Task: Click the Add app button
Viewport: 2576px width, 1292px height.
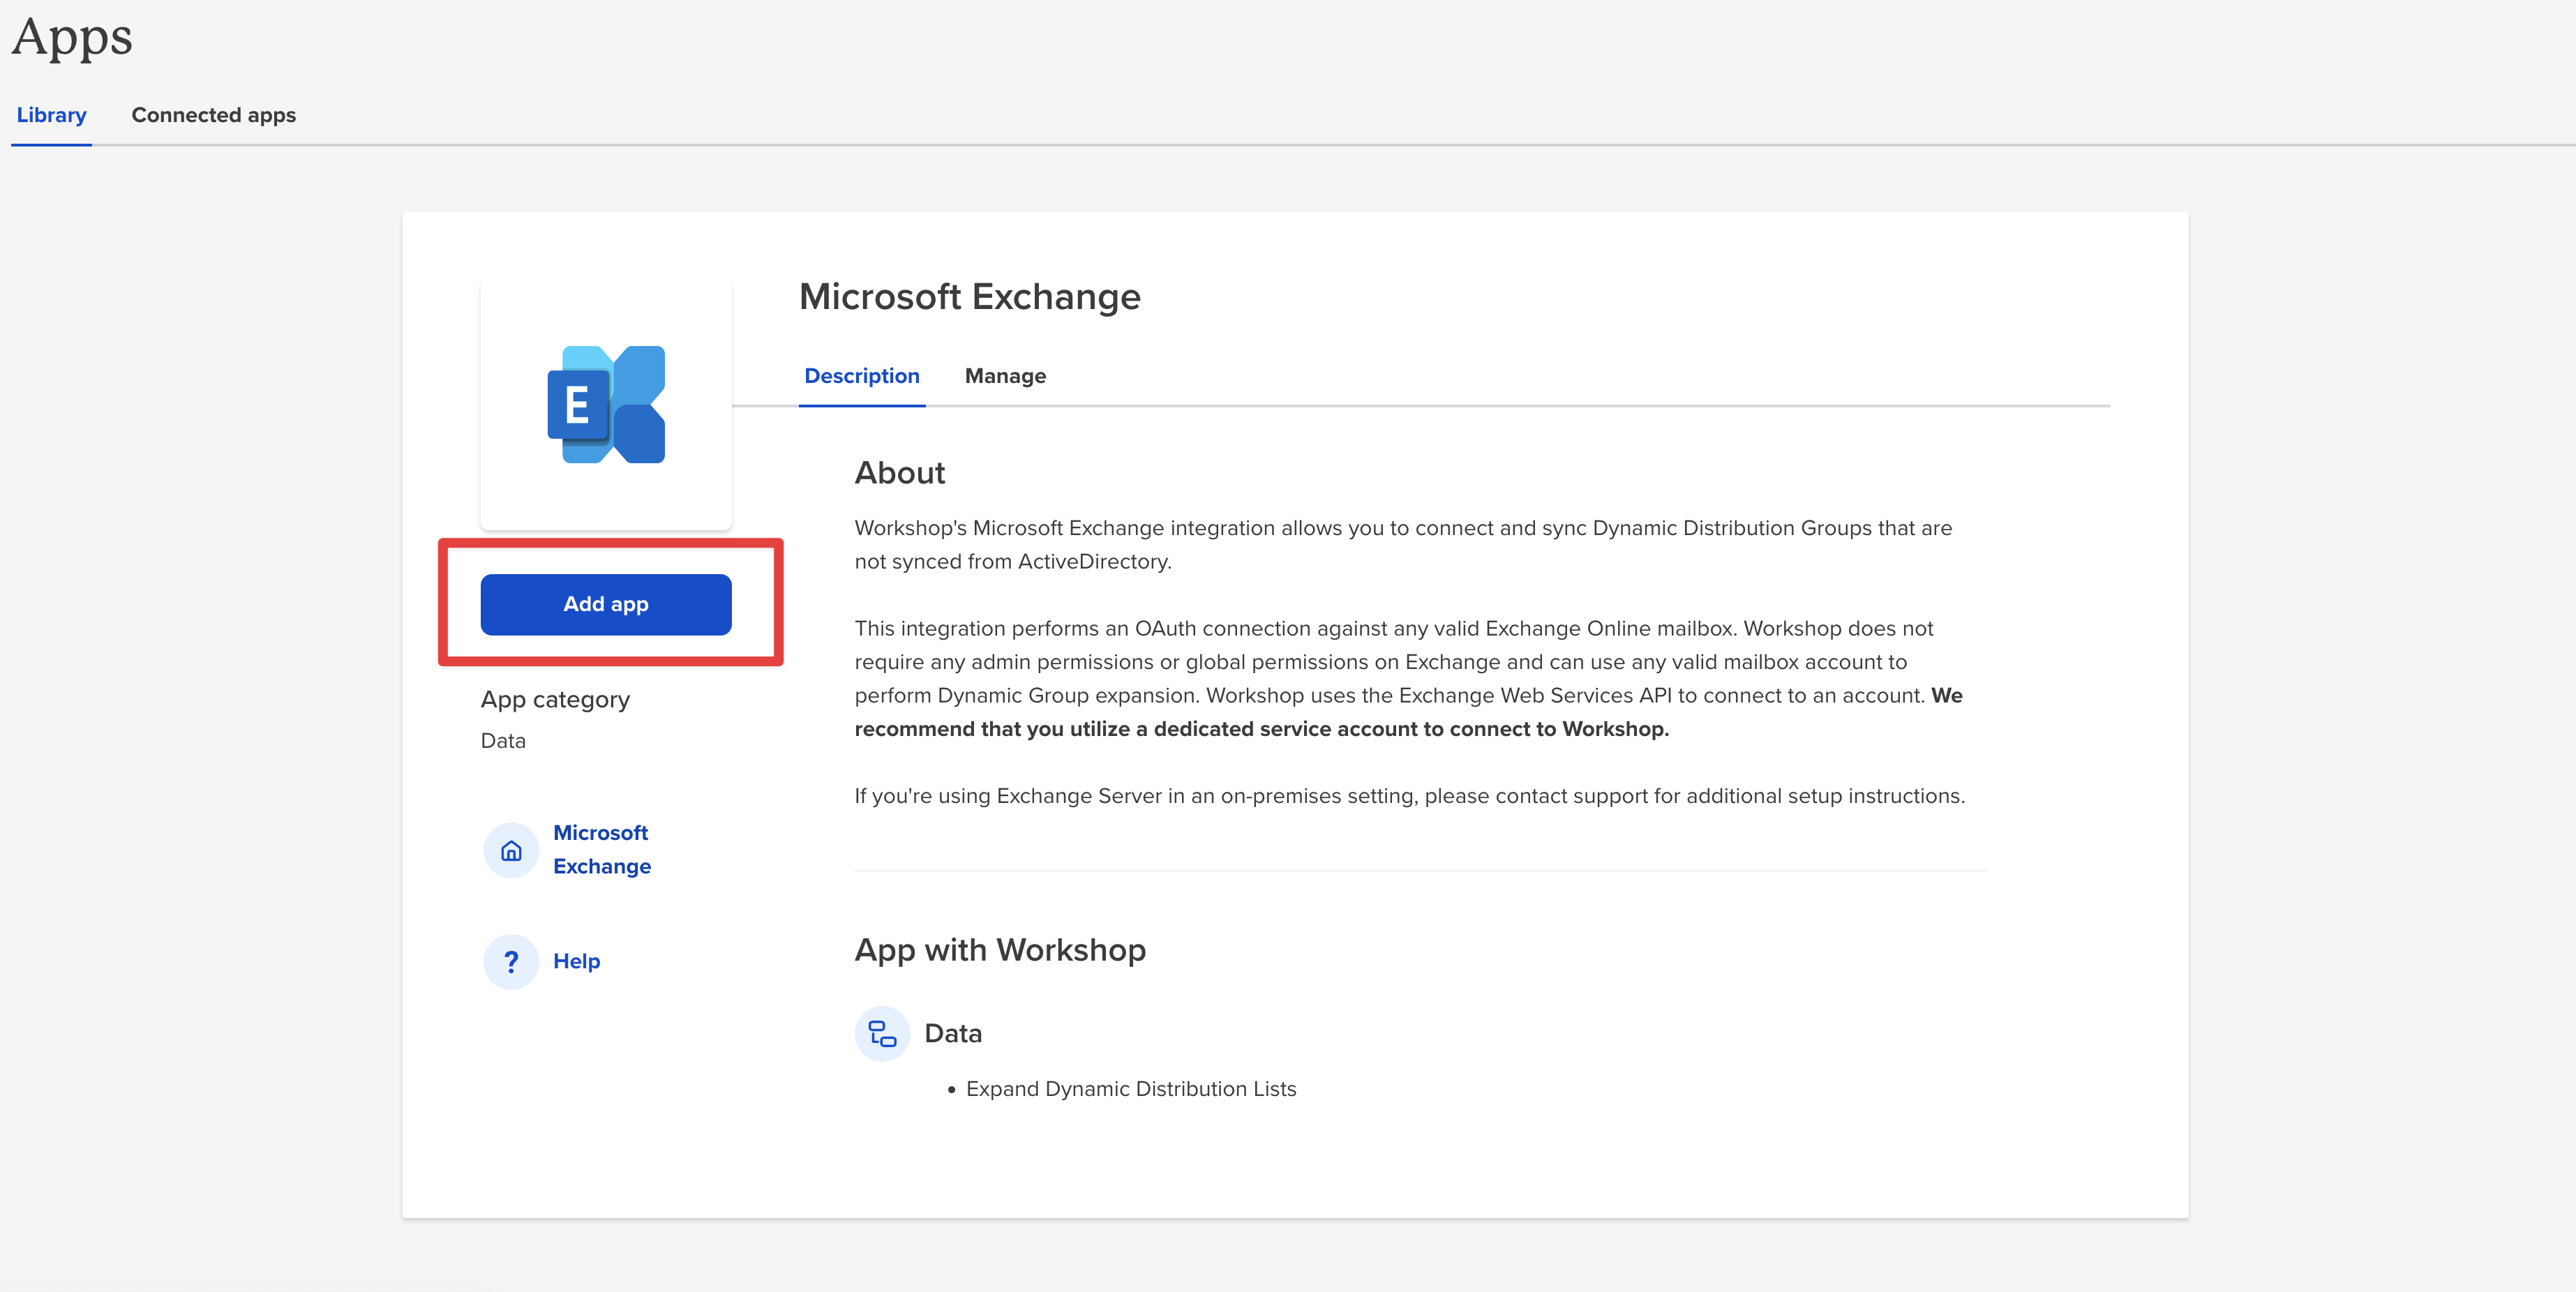Action: pos(605,603)
